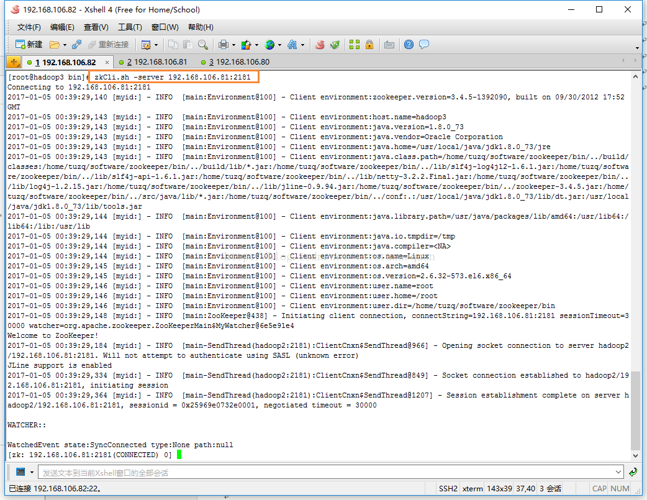Click the 新建 new session button
Image resolution: width=647 pixels, height=500 pixels.
pos(29,45)
